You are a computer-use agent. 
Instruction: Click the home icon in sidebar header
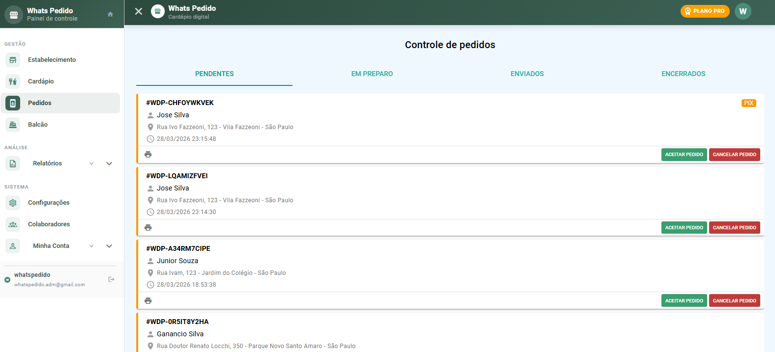[110, 14]
